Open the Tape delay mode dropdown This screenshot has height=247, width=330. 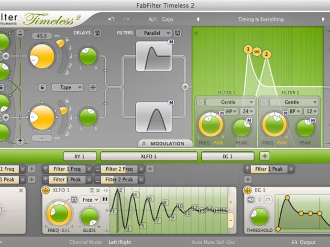[x=67, y=87]
